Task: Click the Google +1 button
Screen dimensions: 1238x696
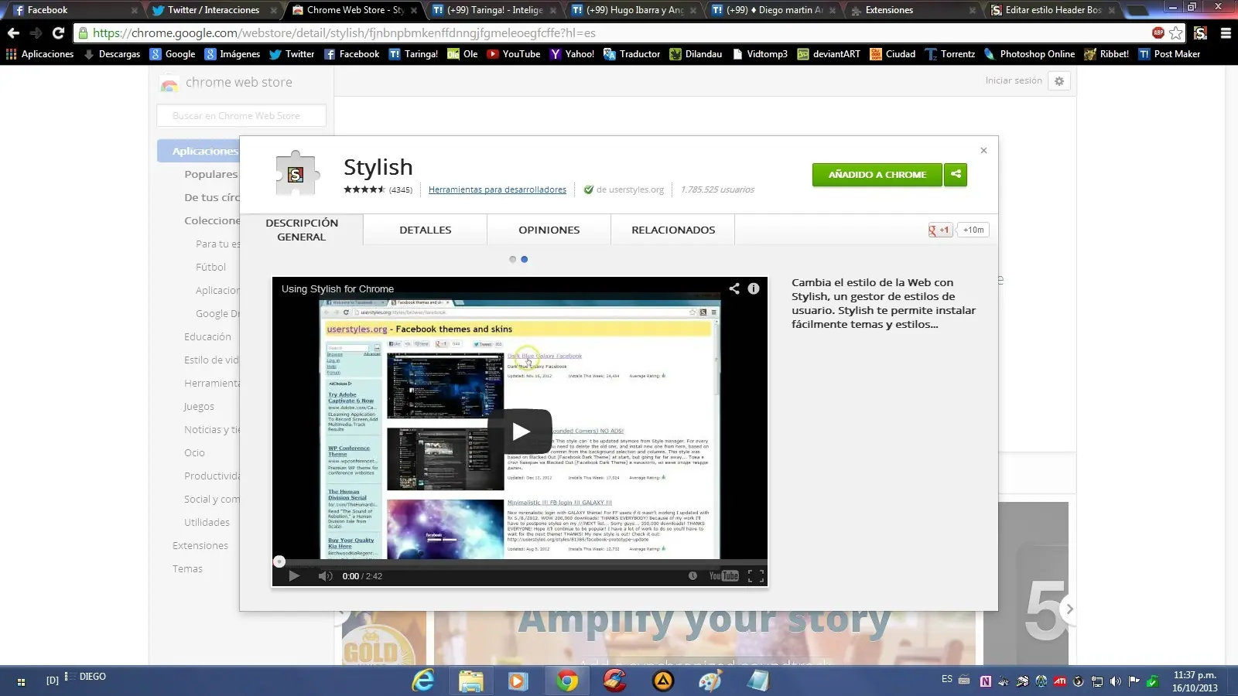Action: coord(939,230)
